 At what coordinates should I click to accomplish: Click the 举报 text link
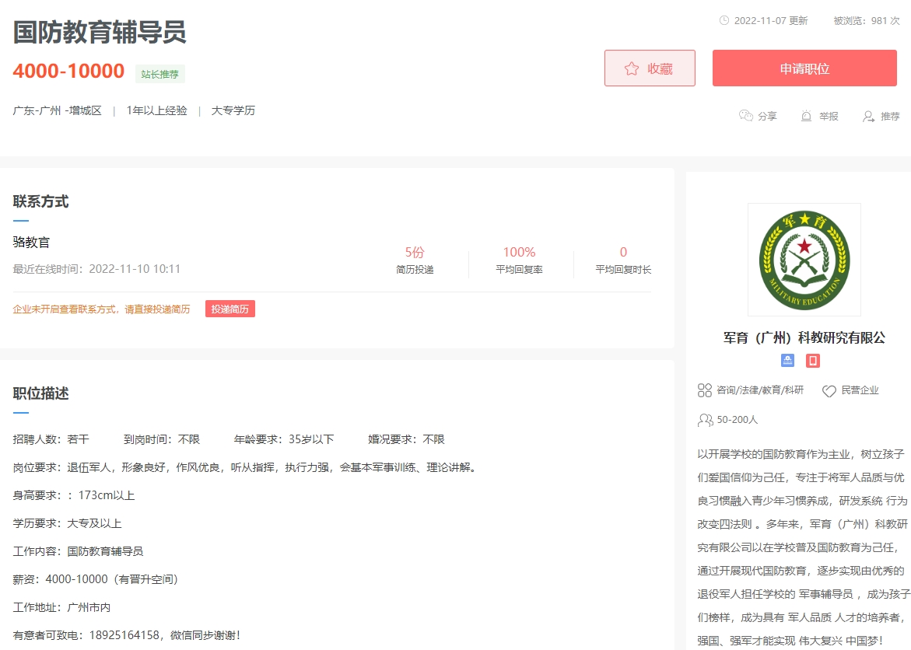click(829, 116)
